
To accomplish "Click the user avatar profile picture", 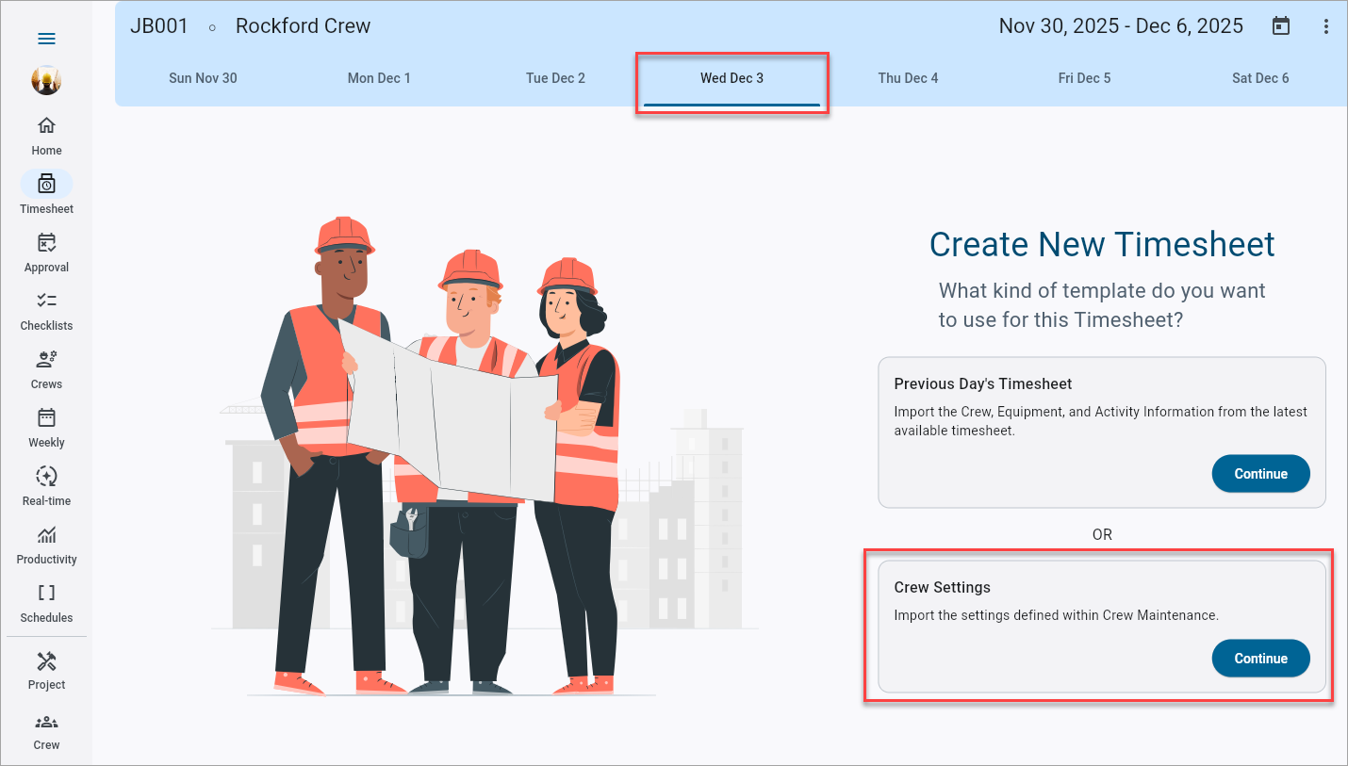I will point(46,81).
